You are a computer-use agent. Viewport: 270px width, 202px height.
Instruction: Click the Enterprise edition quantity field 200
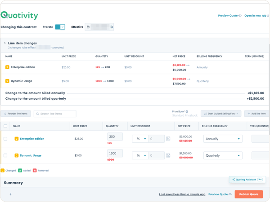coord(115,136)
